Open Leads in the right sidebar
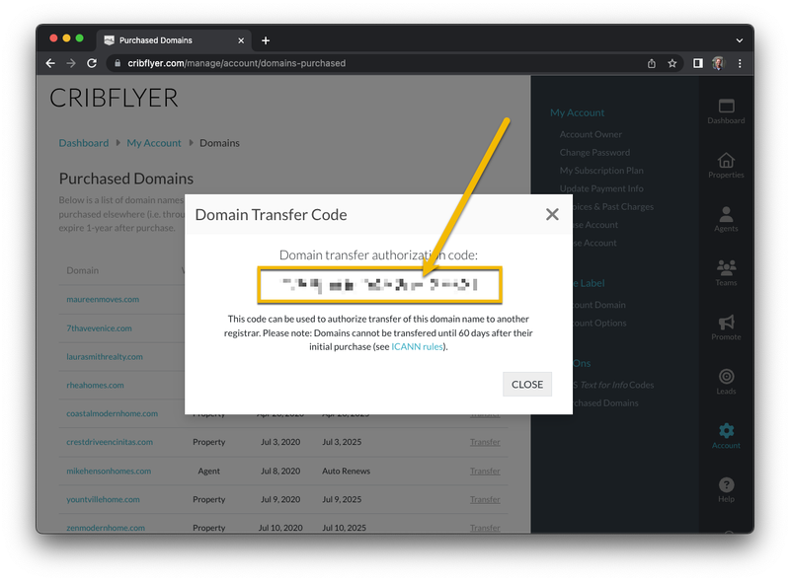790x581 pixels. coord(726,382)
